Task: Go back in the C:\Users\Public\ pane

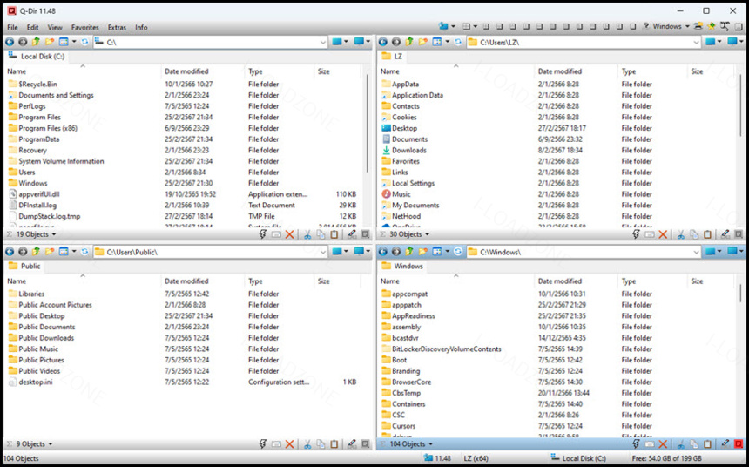Action: point(10,252)
